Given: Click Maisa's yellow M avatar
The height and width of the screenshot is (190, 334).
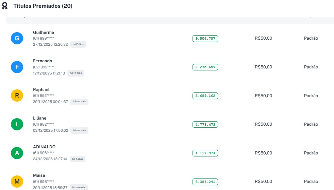Looking at the screenshot, I should (x=17, y=182).
